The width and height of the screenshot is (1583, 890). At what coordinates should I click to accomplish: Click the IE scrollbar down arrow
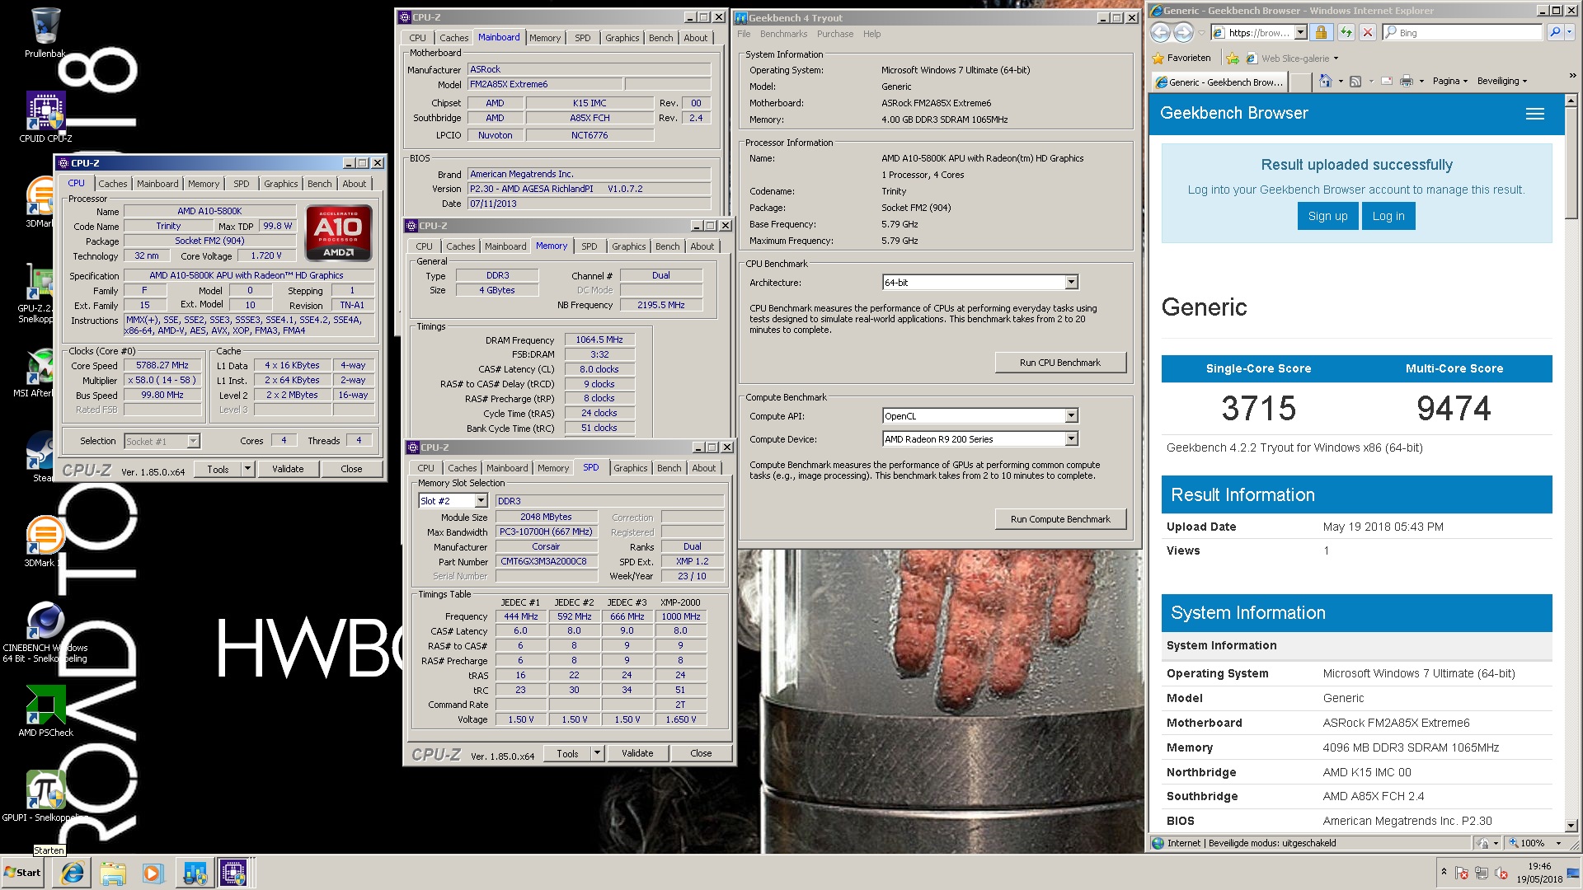(1570, 826)
